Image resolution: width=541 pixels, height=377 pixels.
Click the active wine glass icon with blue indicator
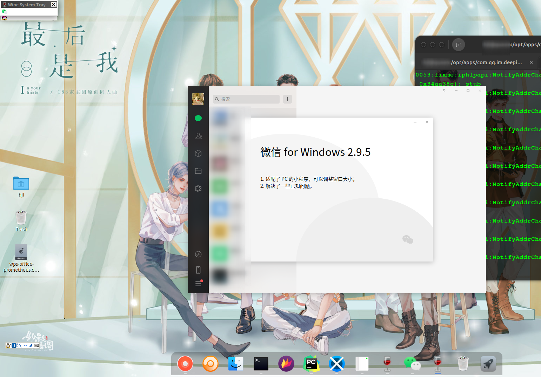pos(438,364)
